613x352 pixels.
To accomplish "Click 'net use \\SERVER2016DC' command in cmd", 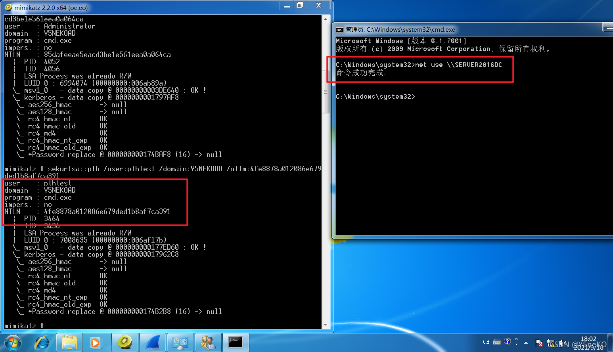I will [458, 65].
